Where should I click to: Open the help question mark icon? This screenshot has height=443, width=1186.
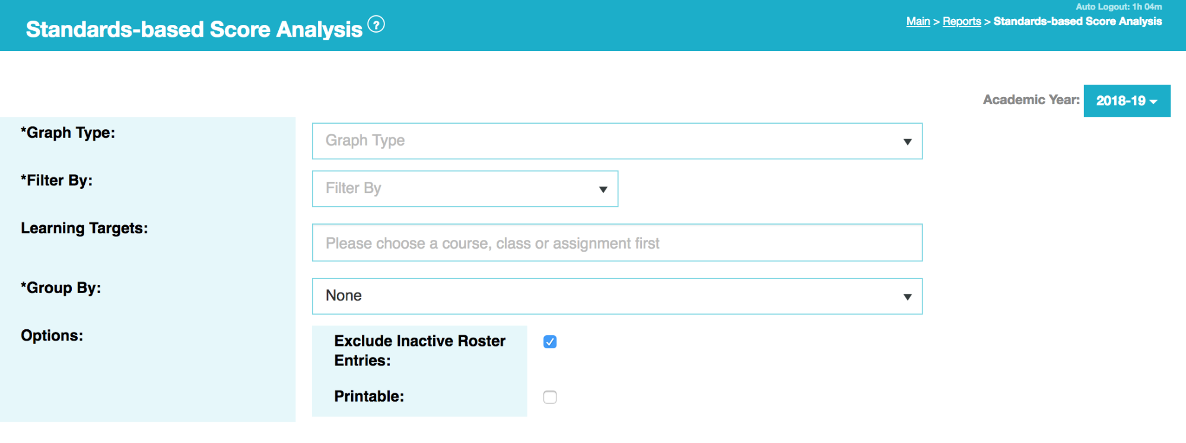tap(376, 24)
